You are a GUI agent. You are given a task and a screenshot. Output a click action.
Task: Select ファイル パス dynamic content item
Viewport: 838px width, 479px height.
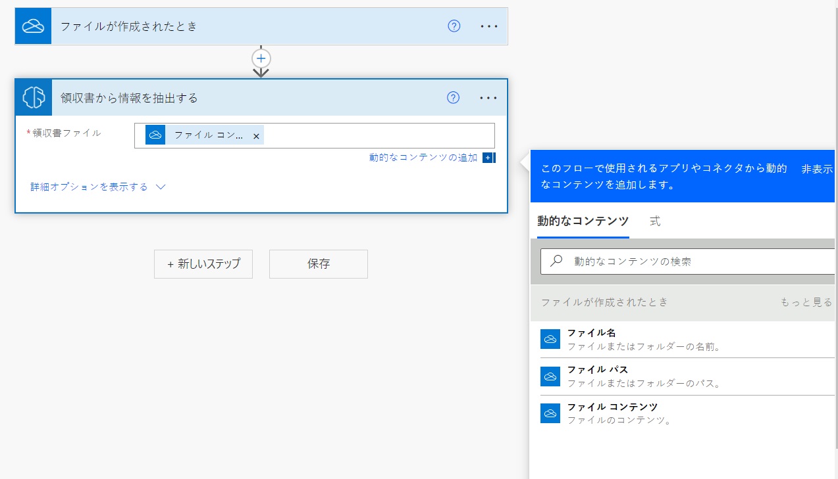685,376
